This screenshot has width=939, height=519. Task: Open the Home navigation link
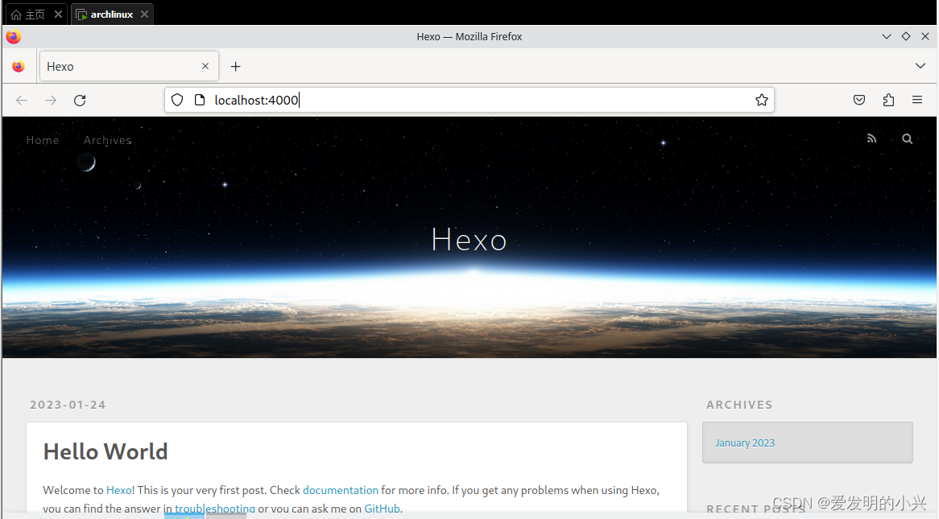click(x=43, y=140)
